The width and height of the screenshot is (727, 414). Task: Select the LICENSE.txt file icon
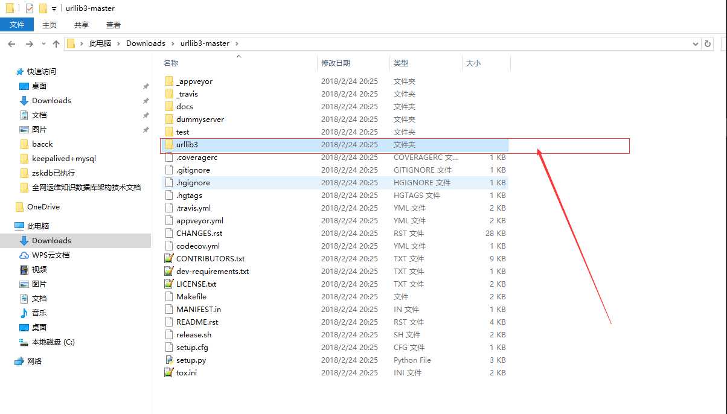point(169,284)
